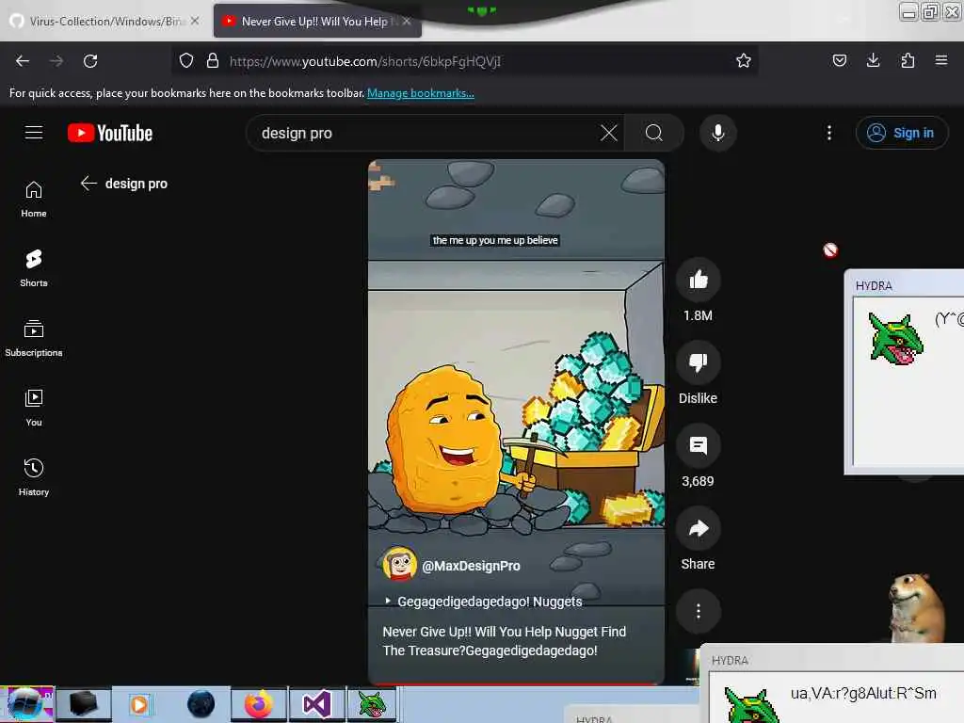Go forward with the browser forward arrow
This screenshot has width=964, height=723.
pos(56,61)
